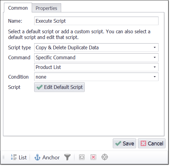Click the blue Anchor icon
The height and width of the screenshot is (166, 170).
click(38, 158)
